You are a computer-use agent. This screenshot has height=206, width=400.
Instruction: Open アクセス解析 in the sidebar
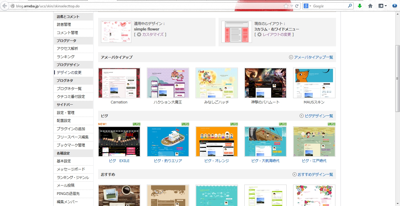pos(67,49)
